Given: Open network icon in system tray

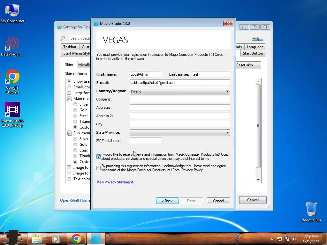Looking at the screenshot, I should coord(279,239).
